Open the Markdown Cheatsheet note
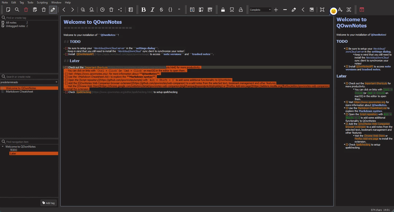394x212 pixels. click(x=20, y=92)
